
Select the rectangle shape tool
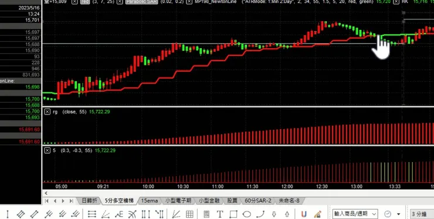click(233, 214)
